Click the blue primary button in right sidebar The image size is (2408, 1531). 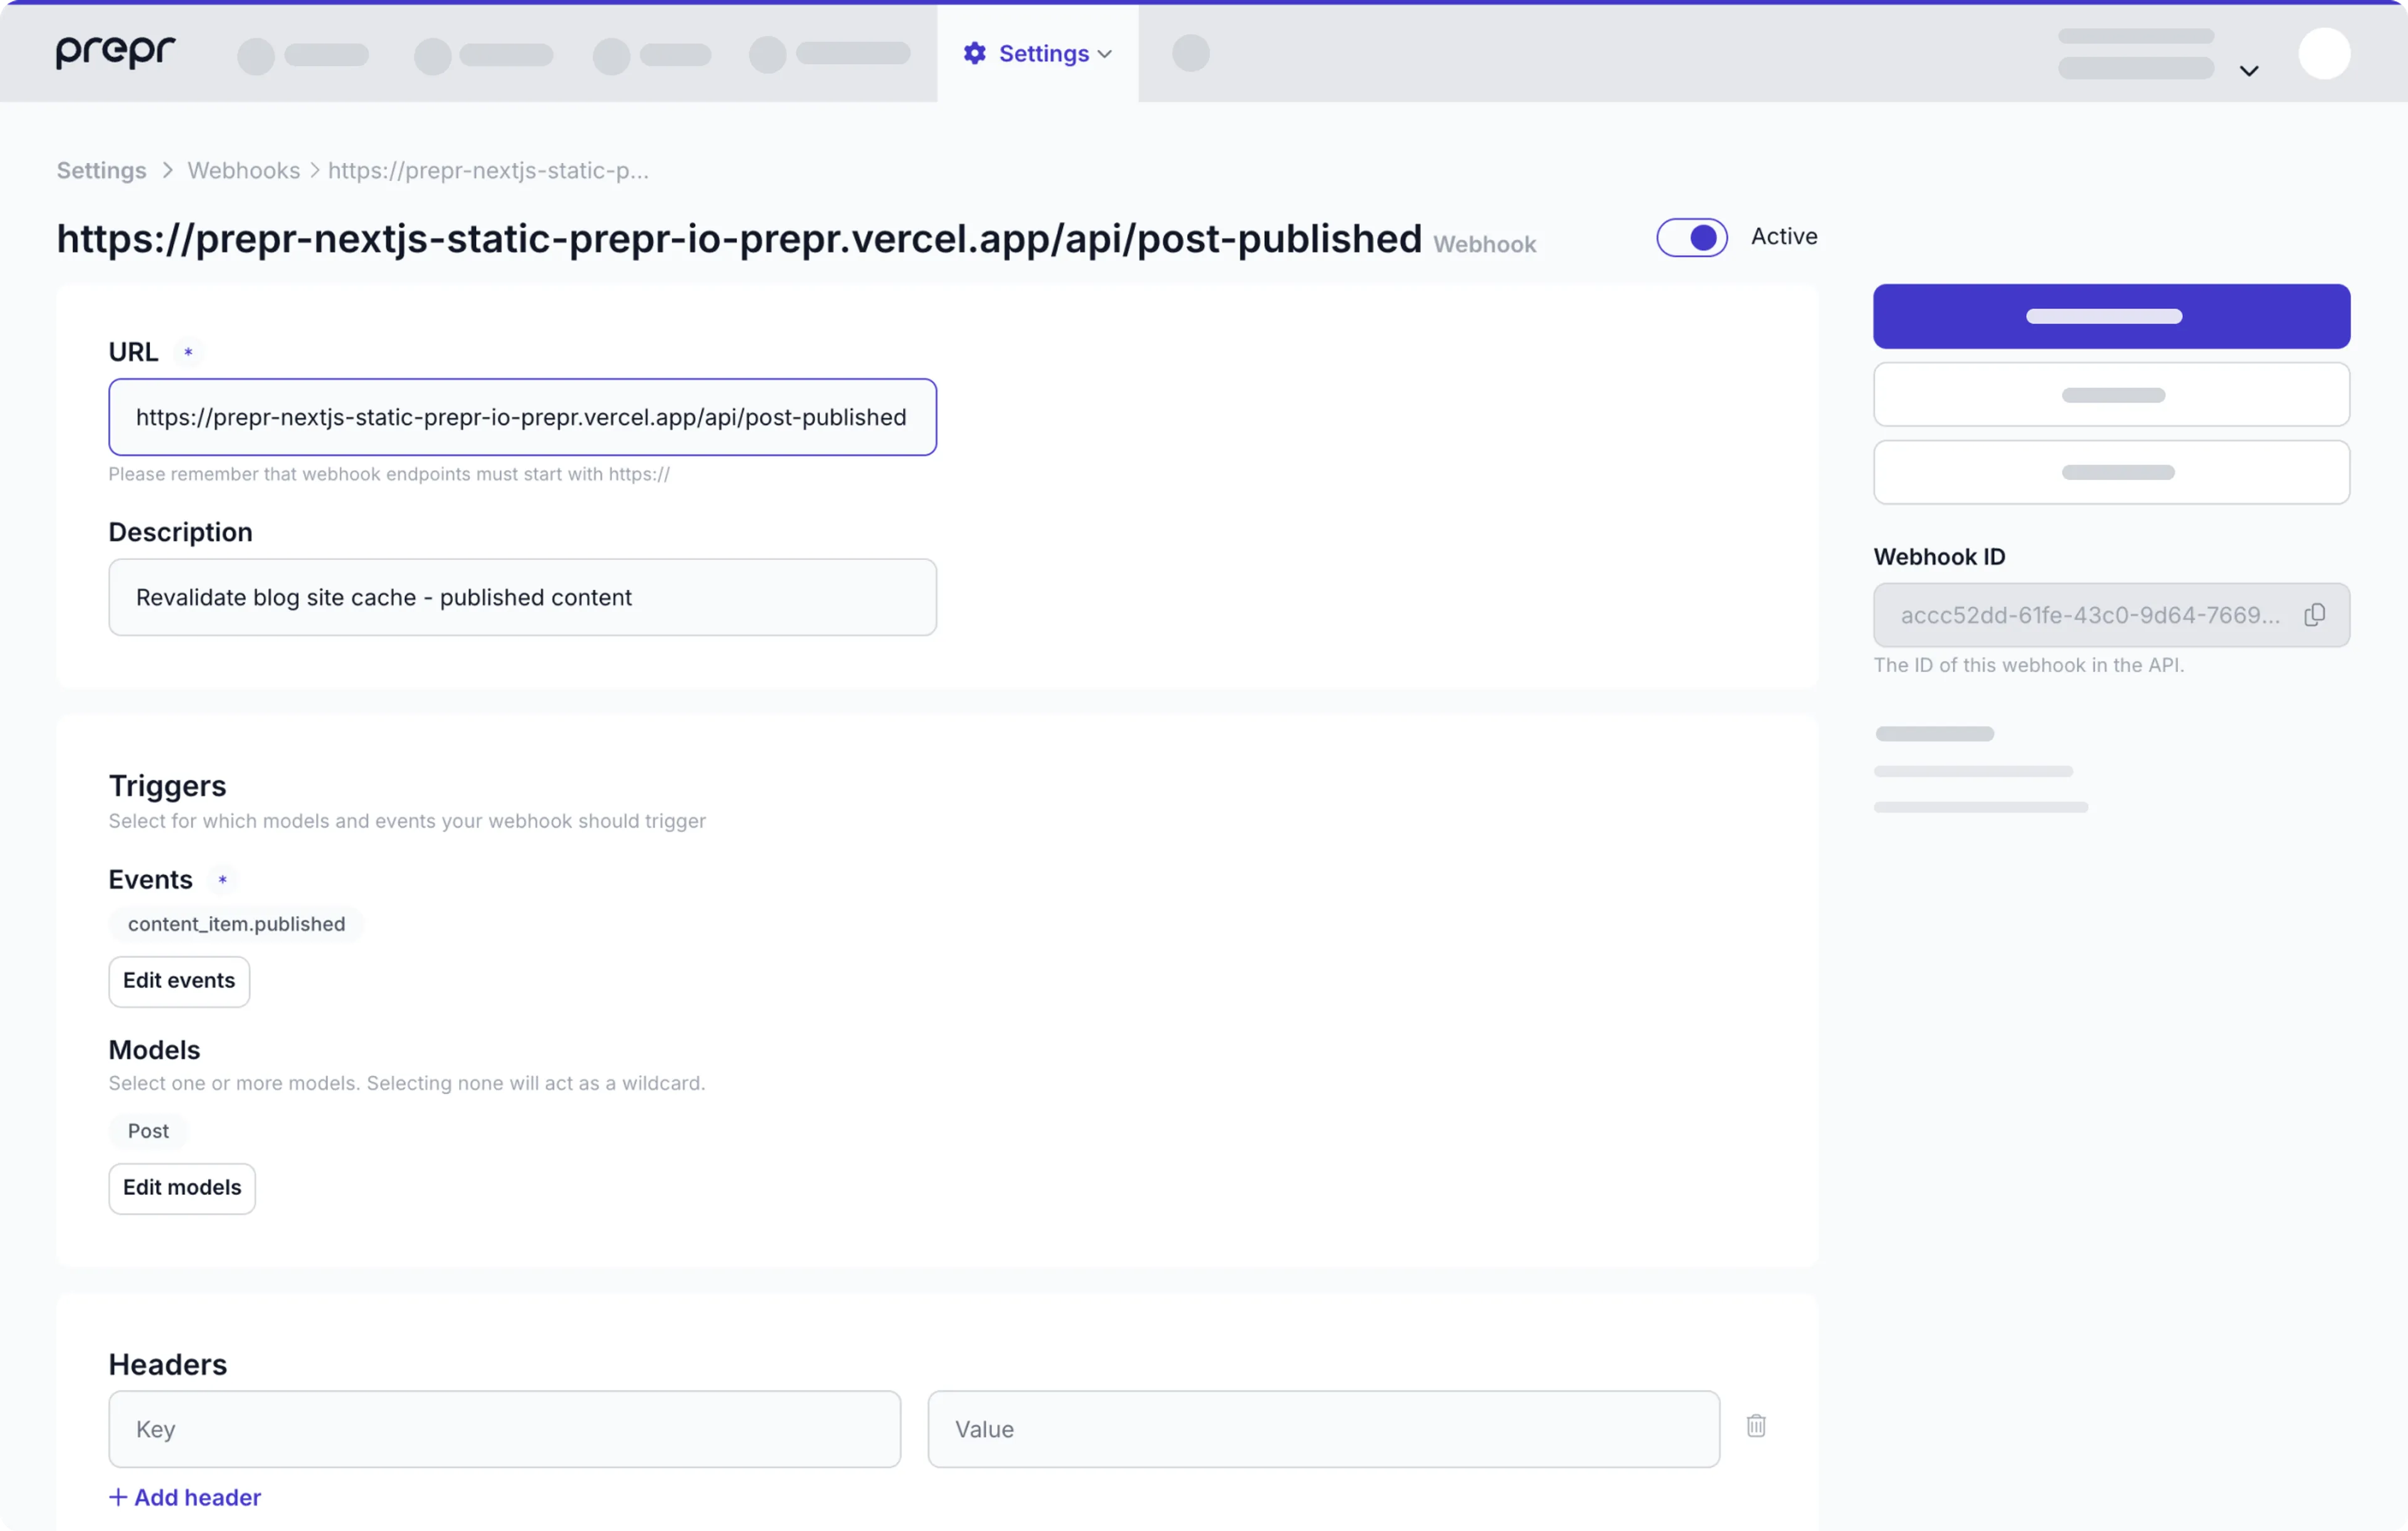tap(2111, 316)
